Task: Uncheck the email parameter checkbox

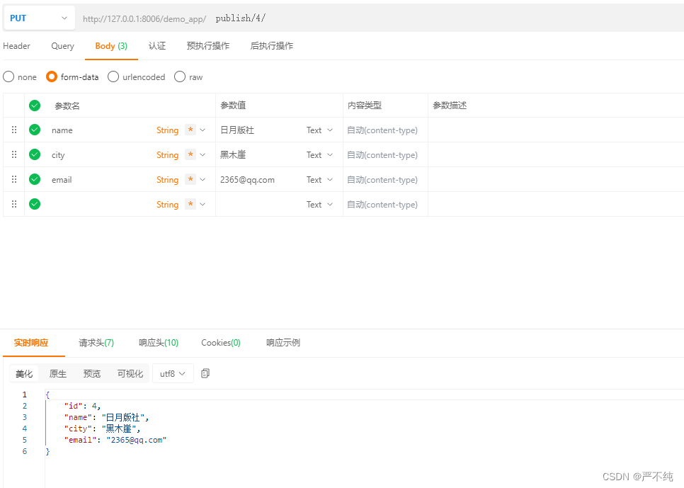Action: (35, 179)
